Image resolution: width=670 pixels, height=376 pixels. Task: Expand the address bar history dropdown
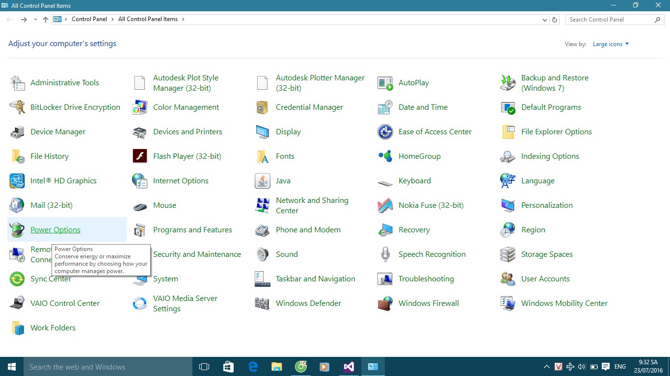(545, 20)
